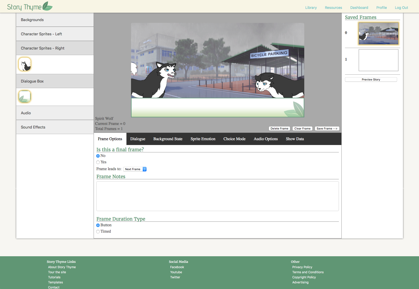The image size is (419, 289).
Task: Click the Clear Frame button
Action: coord(302,129)
